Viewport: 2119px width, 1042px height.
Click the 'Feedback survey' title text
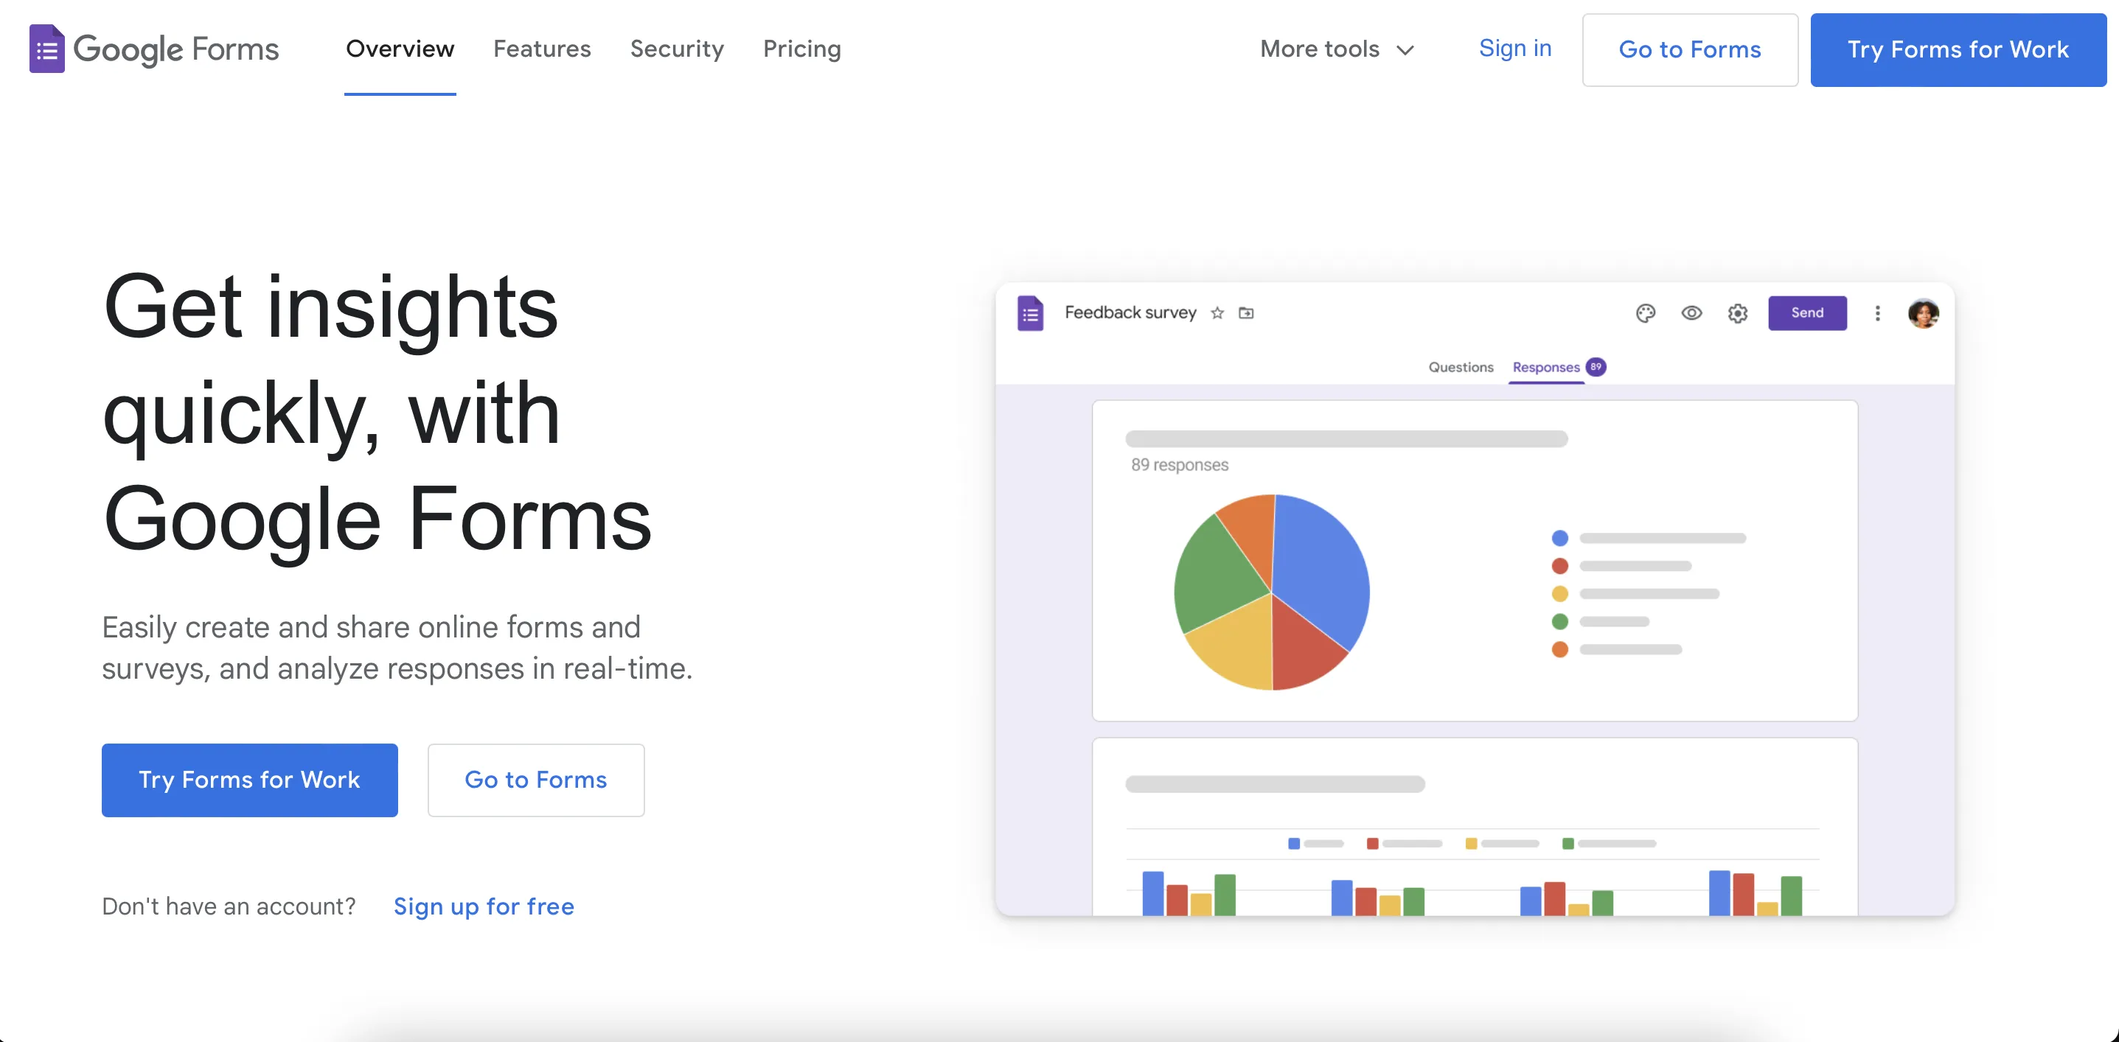tap(1130, 312)
